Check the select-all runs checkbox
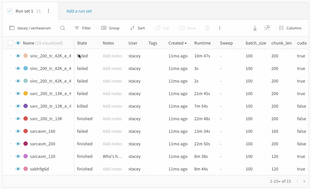Viewport: 311px width, 189px height. click(11, 43)
